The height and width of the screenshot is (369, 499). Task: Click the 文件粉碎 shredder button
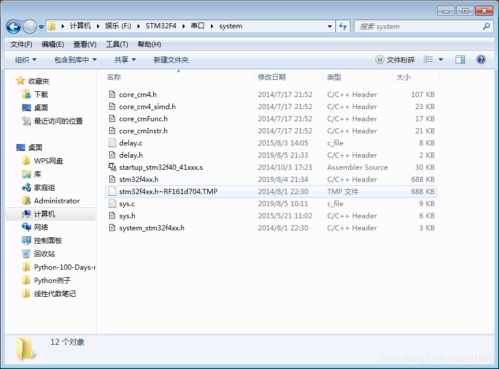pyautogui.click(x=395, y=59)
